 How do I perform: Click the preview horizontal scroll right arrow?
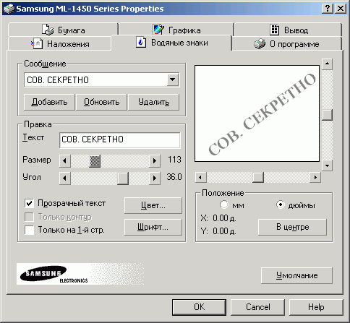(x=315, y=178)
